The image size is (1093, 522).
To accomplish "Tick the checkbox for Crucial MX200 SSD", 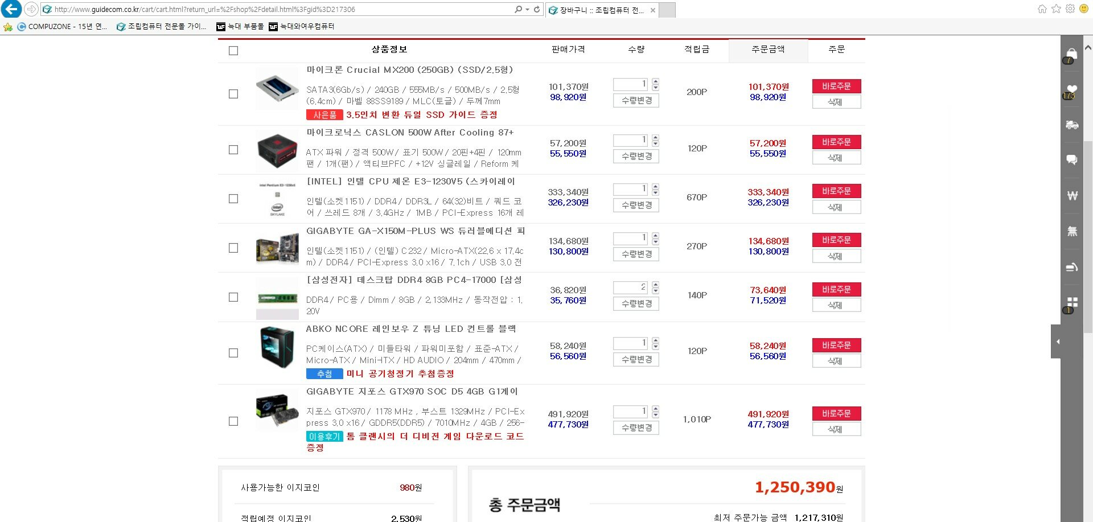I will click(233, 94).
